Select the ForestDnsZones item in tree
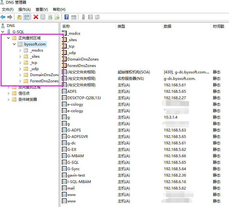This screenshot has width=229, height=207. click(44, 81)
